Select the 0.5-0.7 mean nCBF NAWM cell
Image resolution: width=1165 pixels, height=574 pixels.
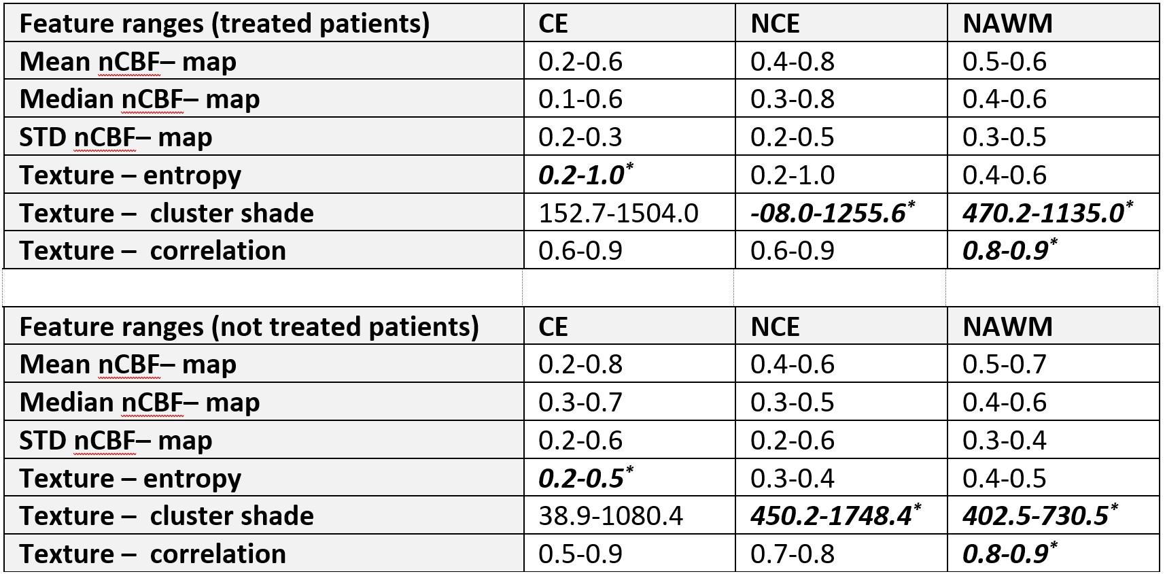1005,365
